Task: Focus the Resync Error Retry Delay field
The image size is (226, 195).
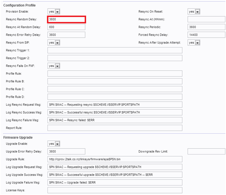Action: click(66, 35)
